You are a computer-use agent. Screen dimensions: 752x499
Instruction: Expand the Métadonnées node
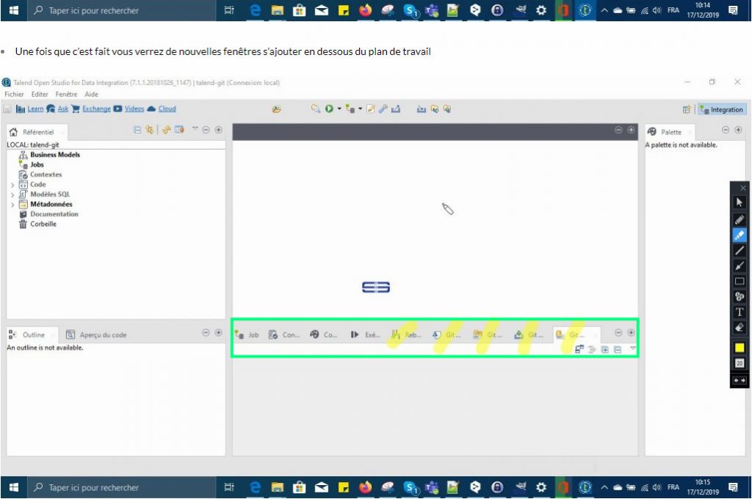point(12,205)
